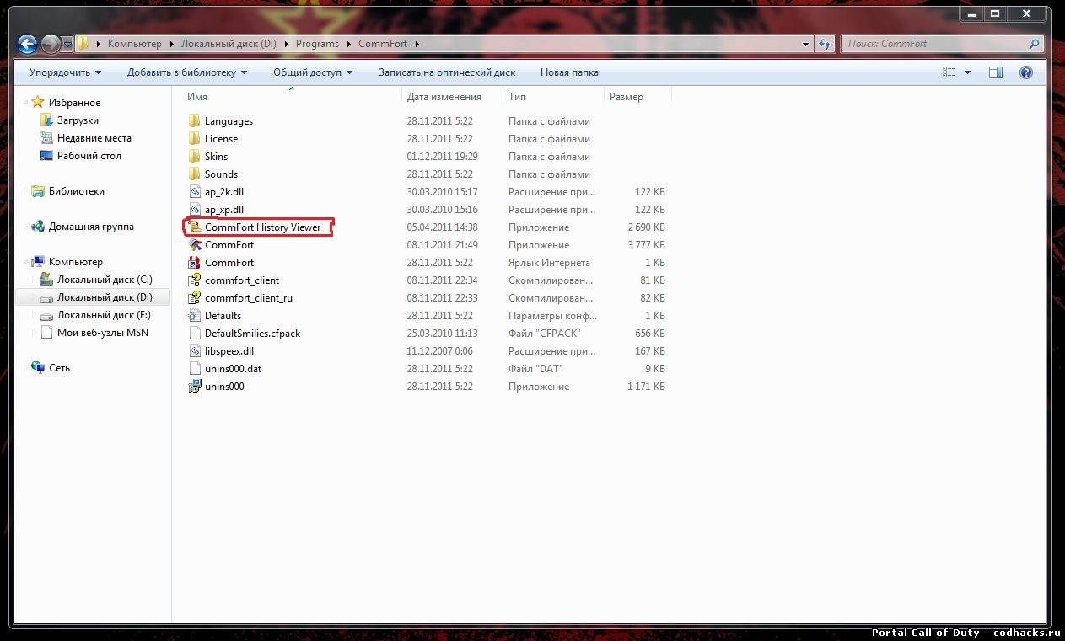Select the ap_xp.dll file icon
The image size is (1065, 641).
[x=195, y=210]
